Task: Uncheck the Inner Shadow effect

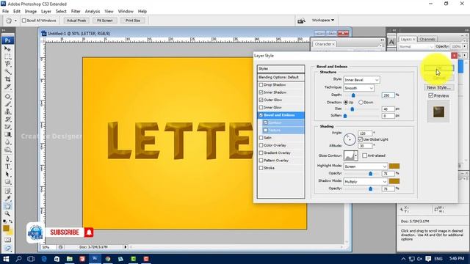Action: [261, 92]
